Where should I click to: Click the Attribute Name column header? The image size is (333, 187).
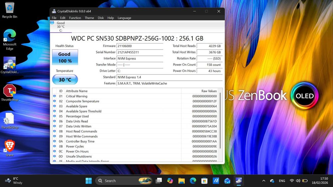pyautogui.click(x=123, y=91)
